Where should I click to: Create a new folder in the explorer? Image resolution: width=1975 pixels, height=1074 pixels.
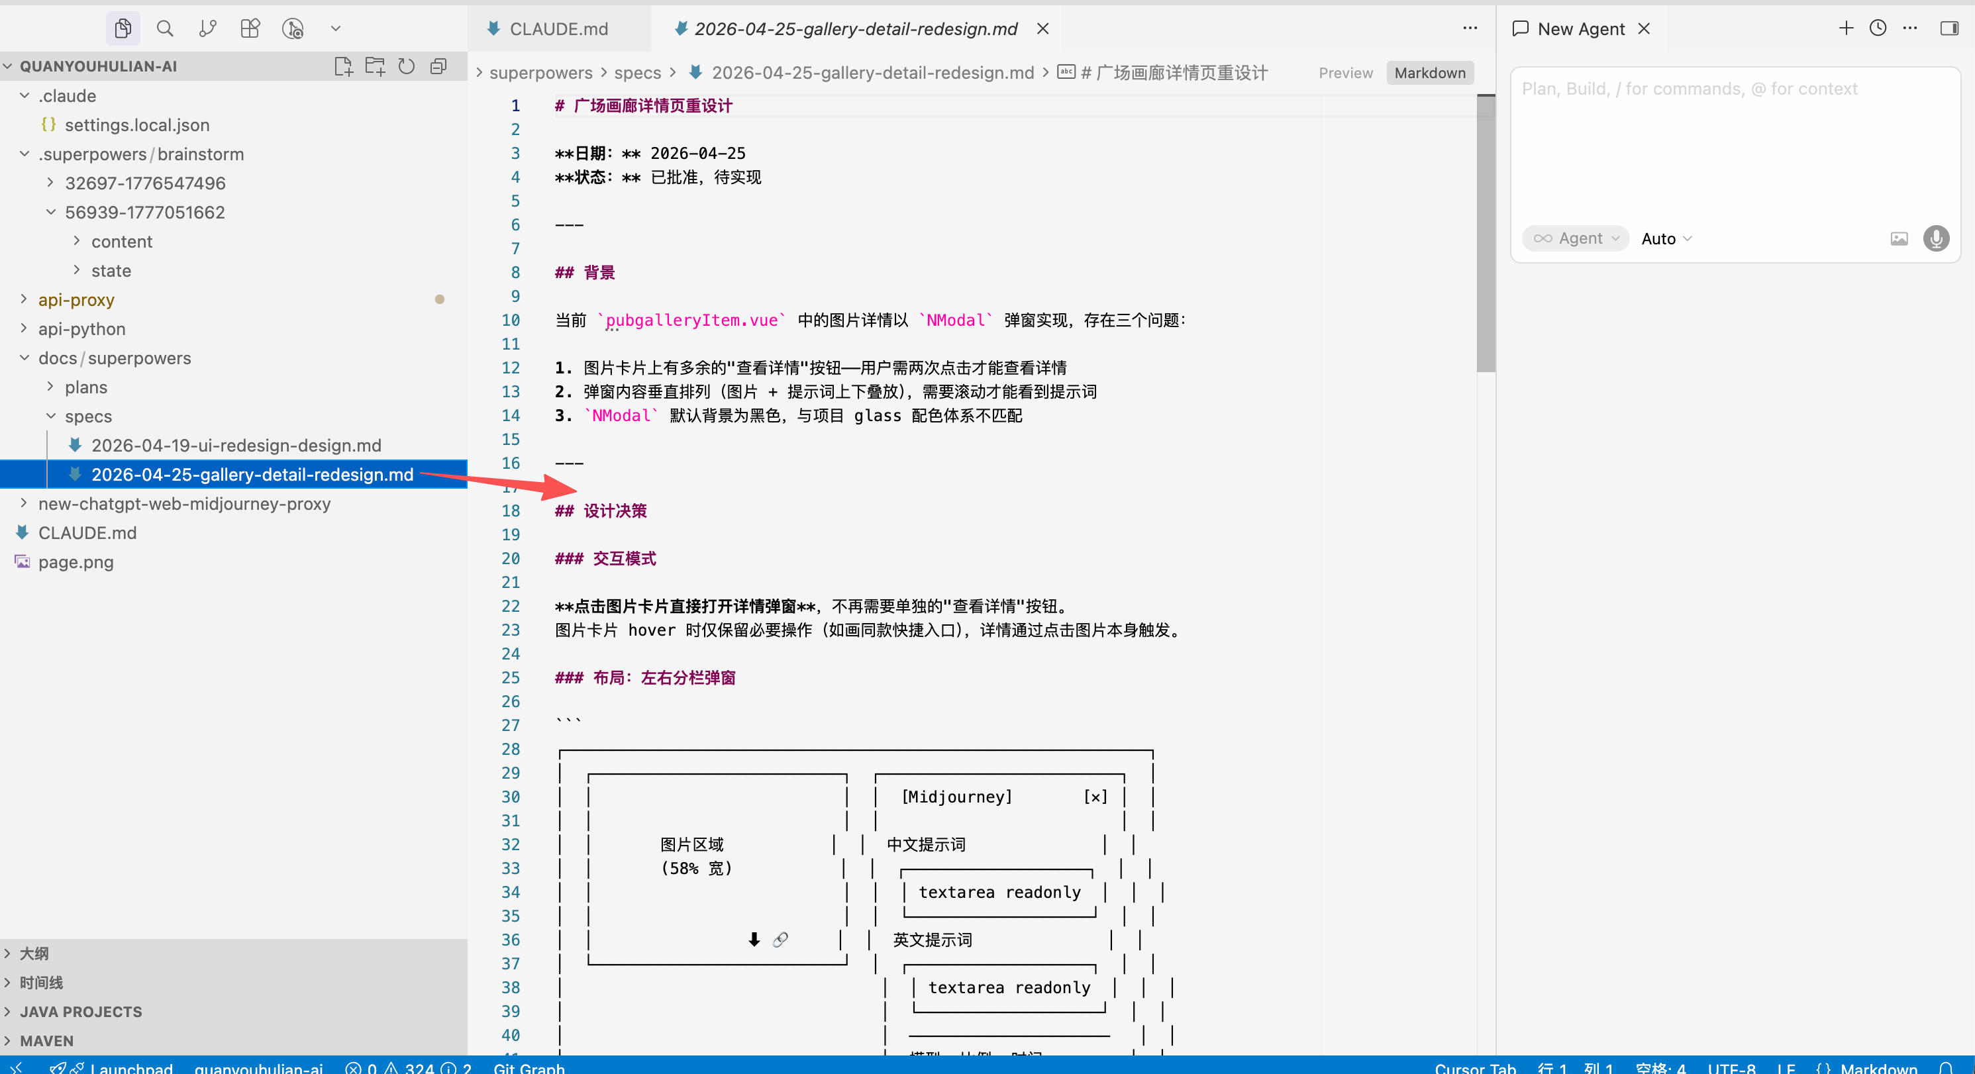pos(375,66)
